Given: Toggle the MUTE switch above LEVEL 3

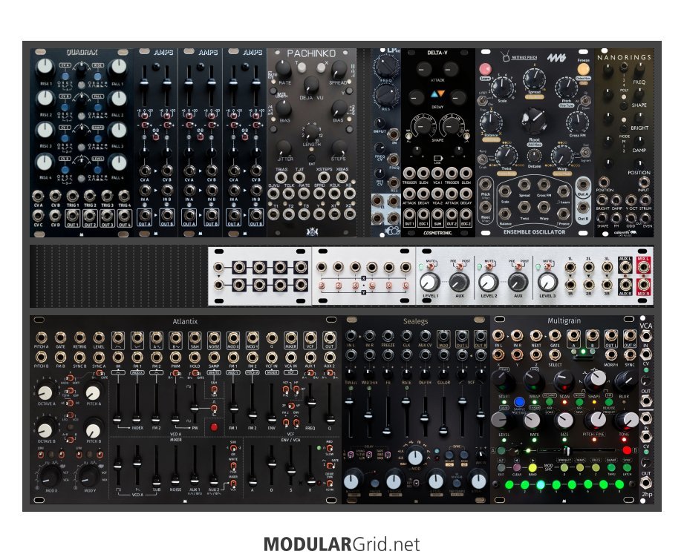Looking at the screenshot, I should coord(548,266).
